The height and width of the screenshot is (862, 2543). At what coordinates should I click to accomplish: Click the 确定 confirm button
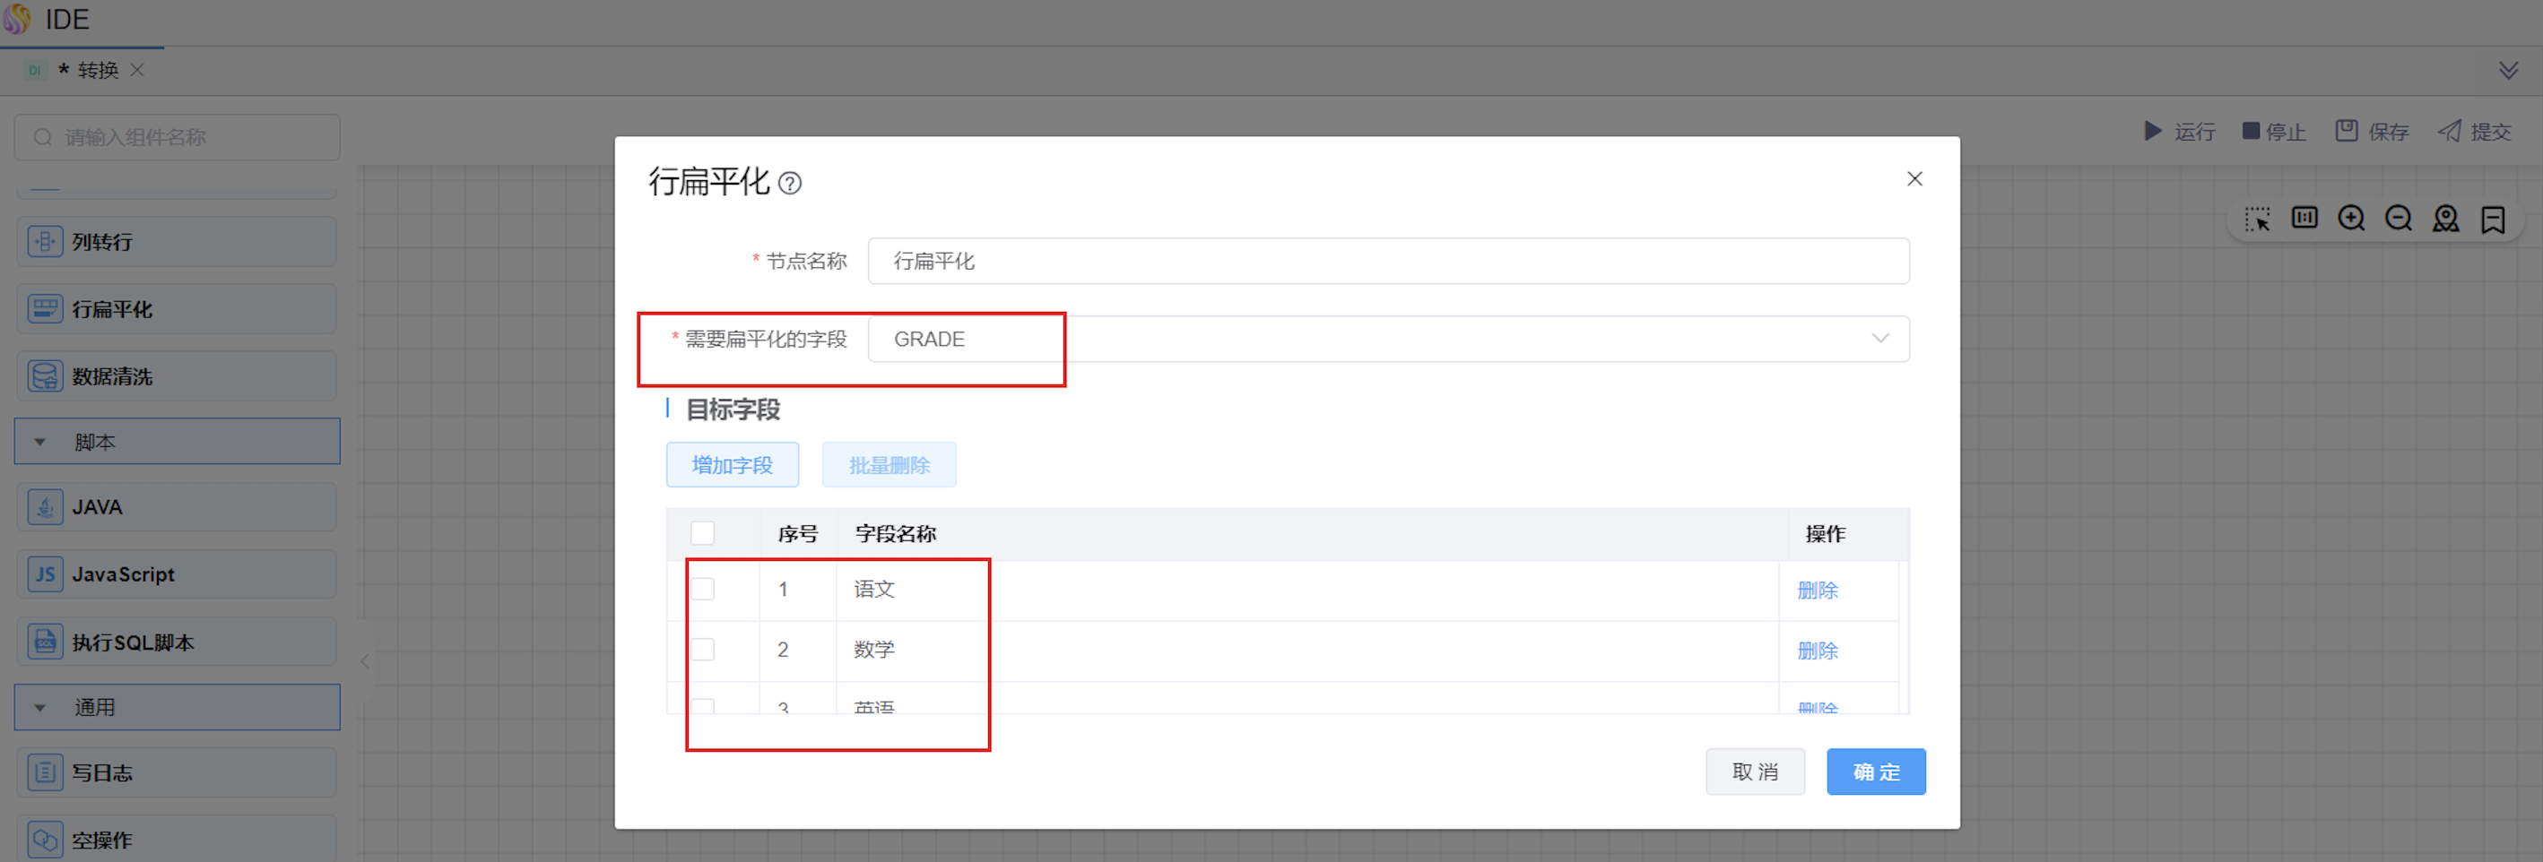pyautogui.click(x=1875, y=771)
